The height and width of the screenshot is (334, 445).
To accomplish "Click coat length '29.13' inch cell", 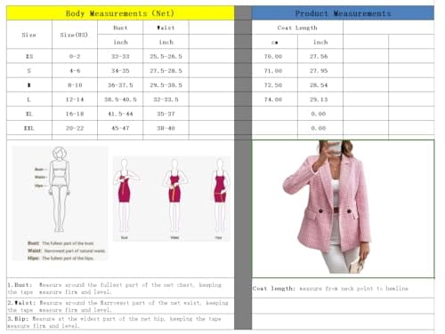I will click(x=320, y=99).
